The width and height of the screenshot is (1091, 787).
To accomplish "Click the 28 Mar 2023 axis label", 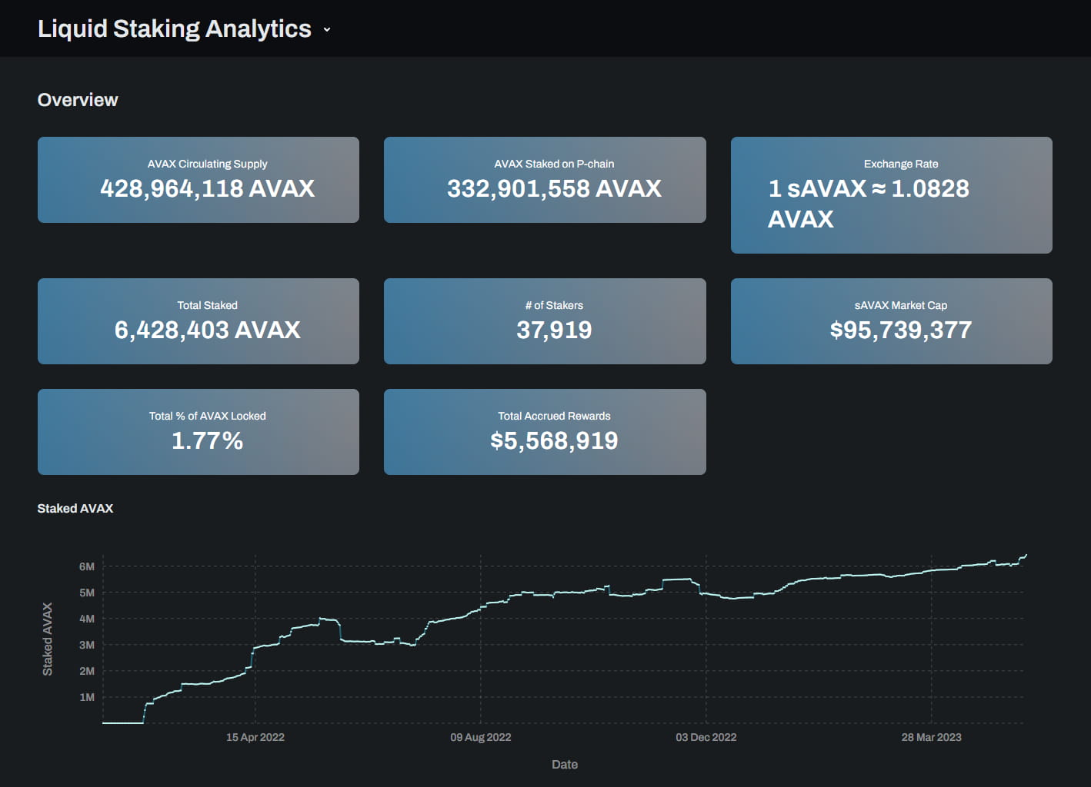I will [931, 736].
